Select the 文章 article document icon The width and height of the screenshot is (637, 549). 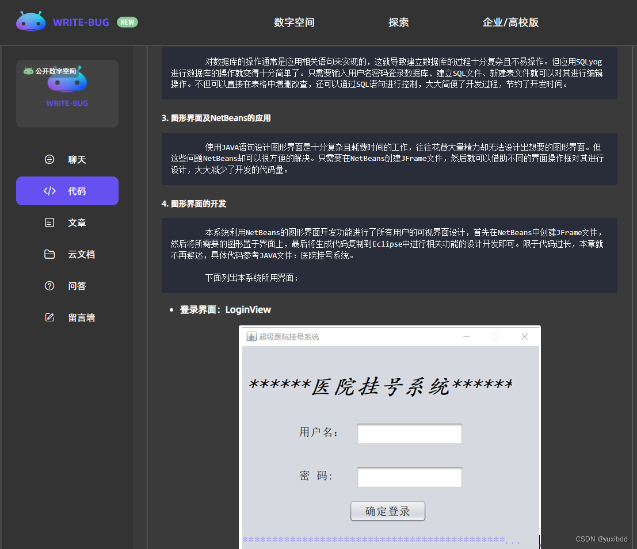pyautogui.click(x=49, y=222)
